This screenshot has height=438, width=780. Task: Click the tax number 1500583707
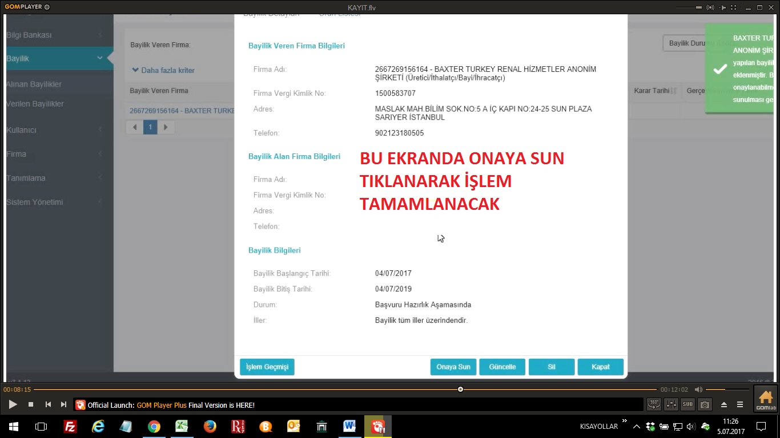(x=395, y=94)
